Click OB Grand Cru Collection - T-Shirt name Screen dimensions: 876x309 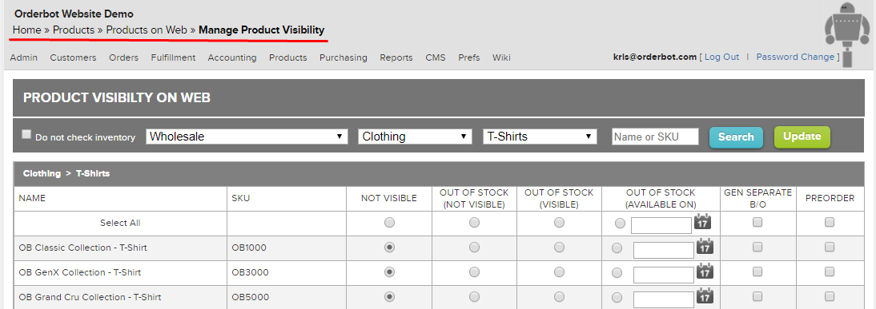tap(90, 297)
